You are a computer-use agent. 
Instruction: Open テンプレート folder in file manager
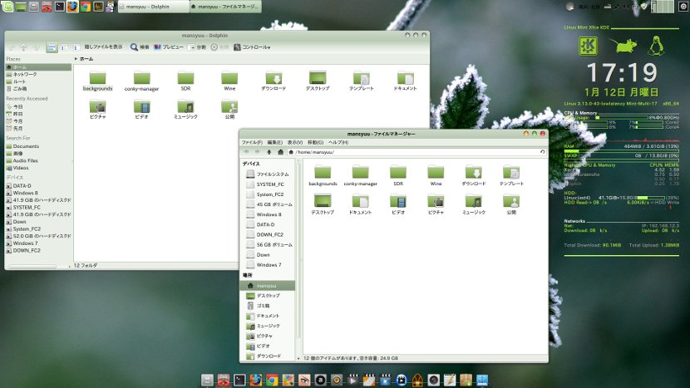[511, 176]
